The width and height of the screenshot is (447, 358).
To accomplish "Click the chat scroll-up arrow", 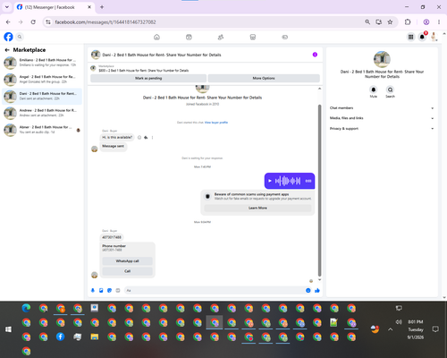I will (319, 89).
